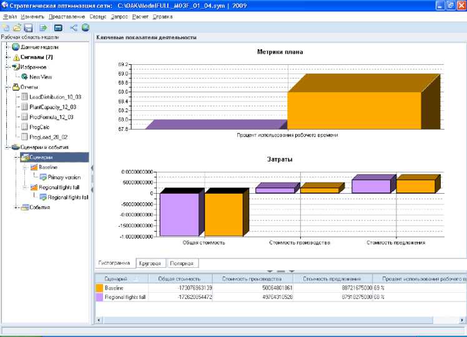
Task: Open the LoadDistribution_10_03 report
Action: (x=55, y=97)
